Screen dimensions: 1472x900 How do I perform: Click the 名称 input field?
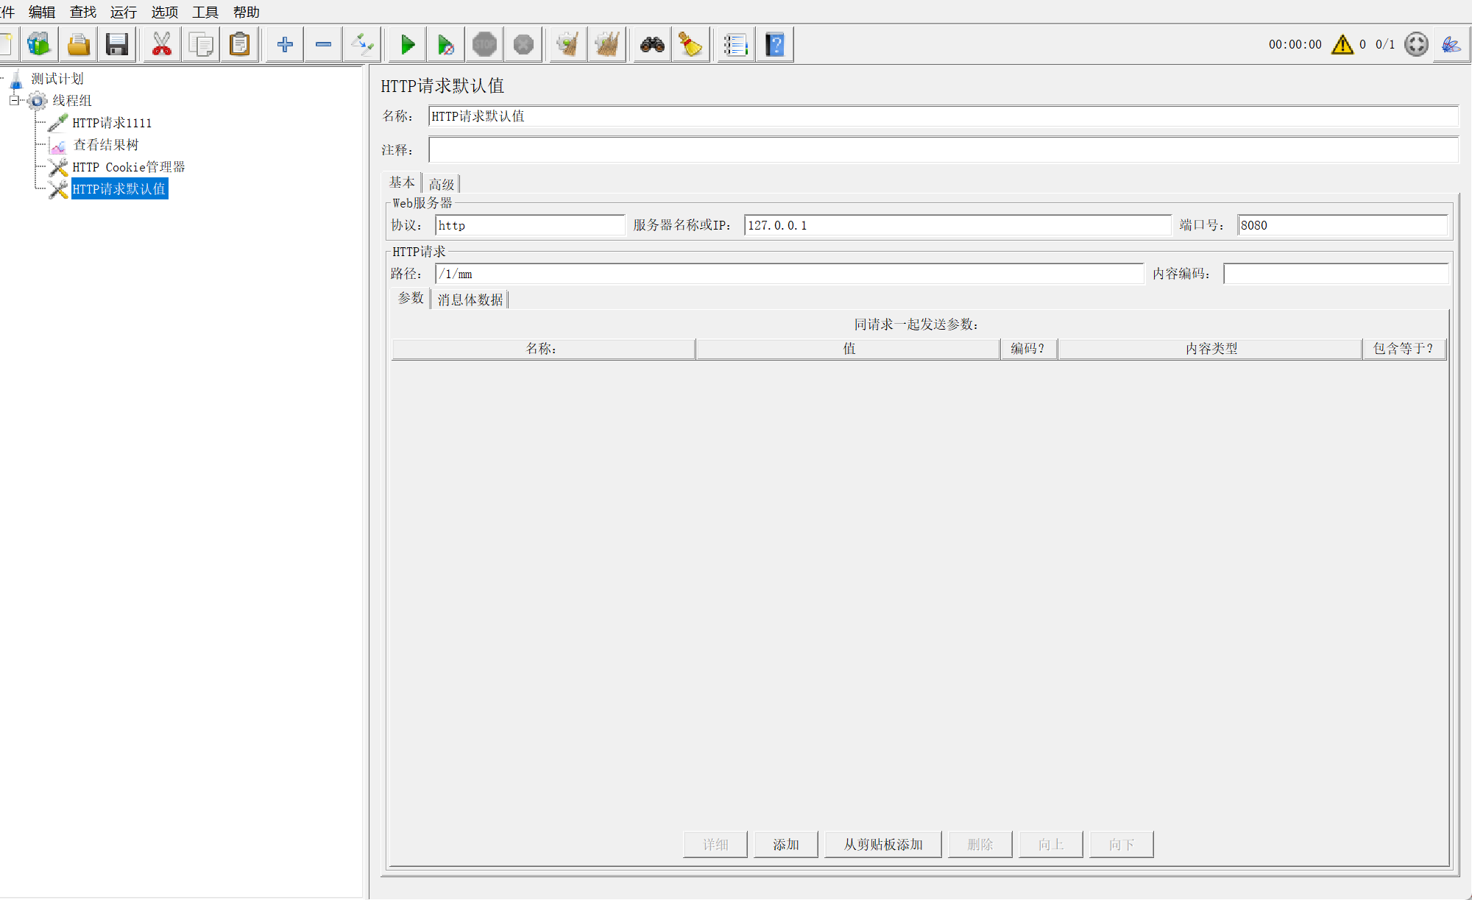tap(944, 116)
